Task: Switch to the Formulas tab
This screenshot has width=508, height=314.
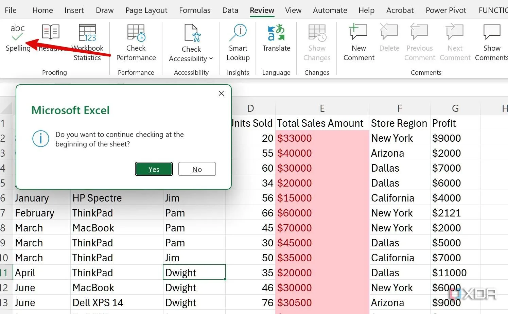Action: pos(195,10)
